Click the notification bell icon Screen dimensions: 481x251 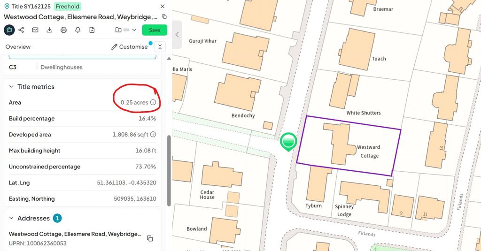(x=78, y=30)
